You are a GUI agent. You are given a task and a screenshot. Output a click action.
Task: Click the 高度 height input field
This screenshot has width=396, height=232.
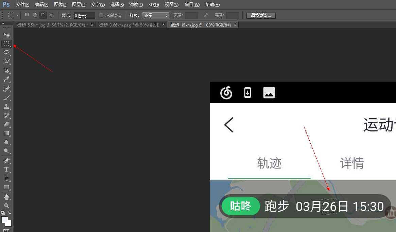pos(233,15)
